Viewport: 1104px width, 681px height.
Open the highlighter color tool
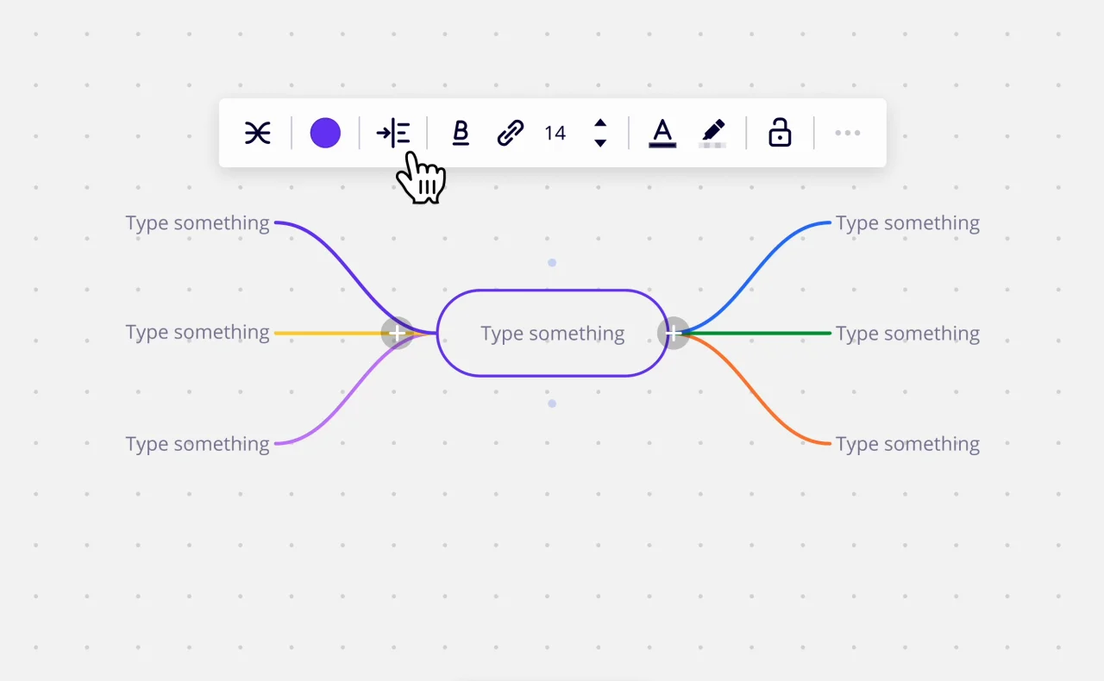712,133
